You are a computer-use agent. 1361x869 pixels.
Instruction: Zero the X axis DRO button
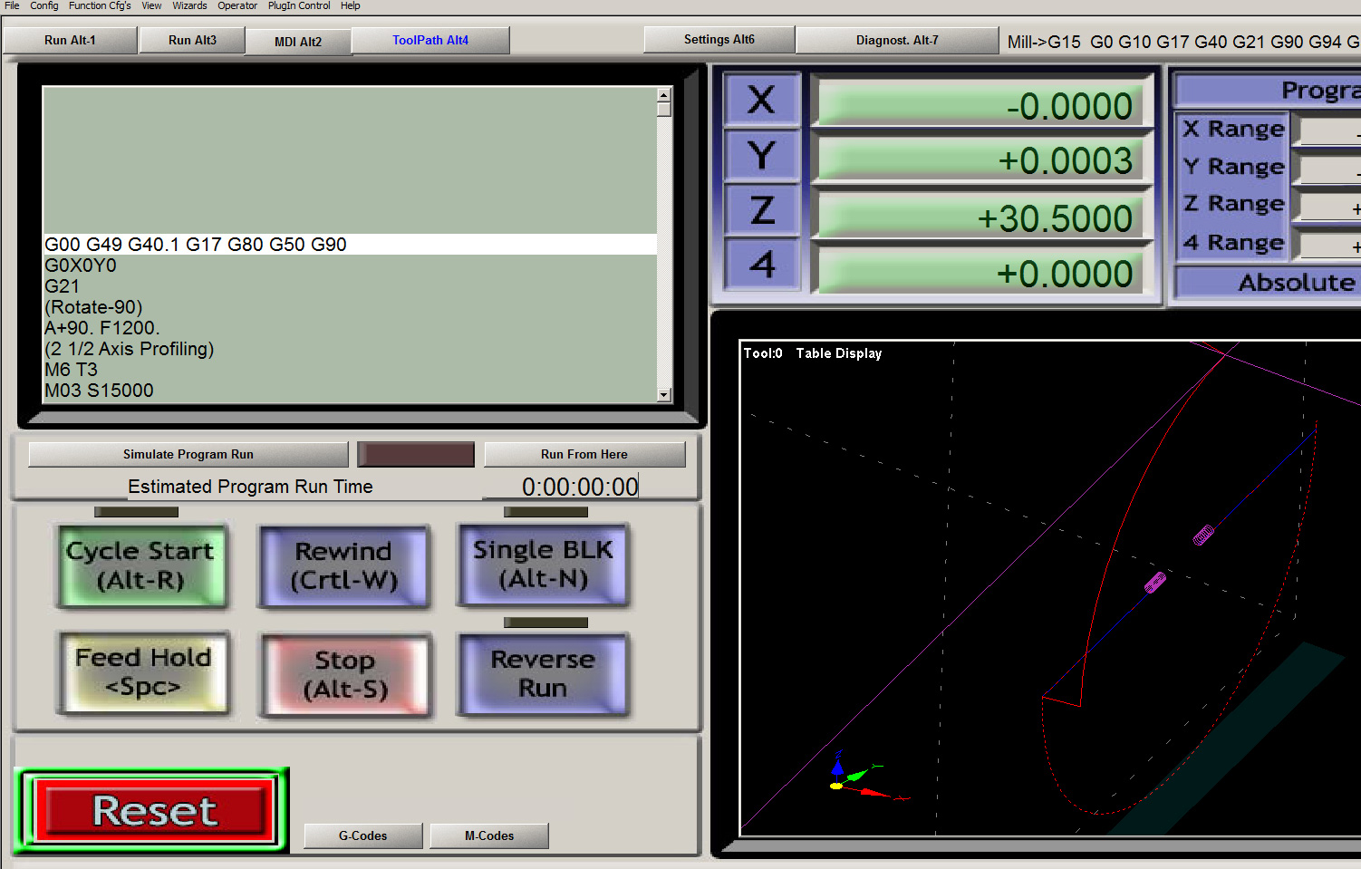click(762, 100)
